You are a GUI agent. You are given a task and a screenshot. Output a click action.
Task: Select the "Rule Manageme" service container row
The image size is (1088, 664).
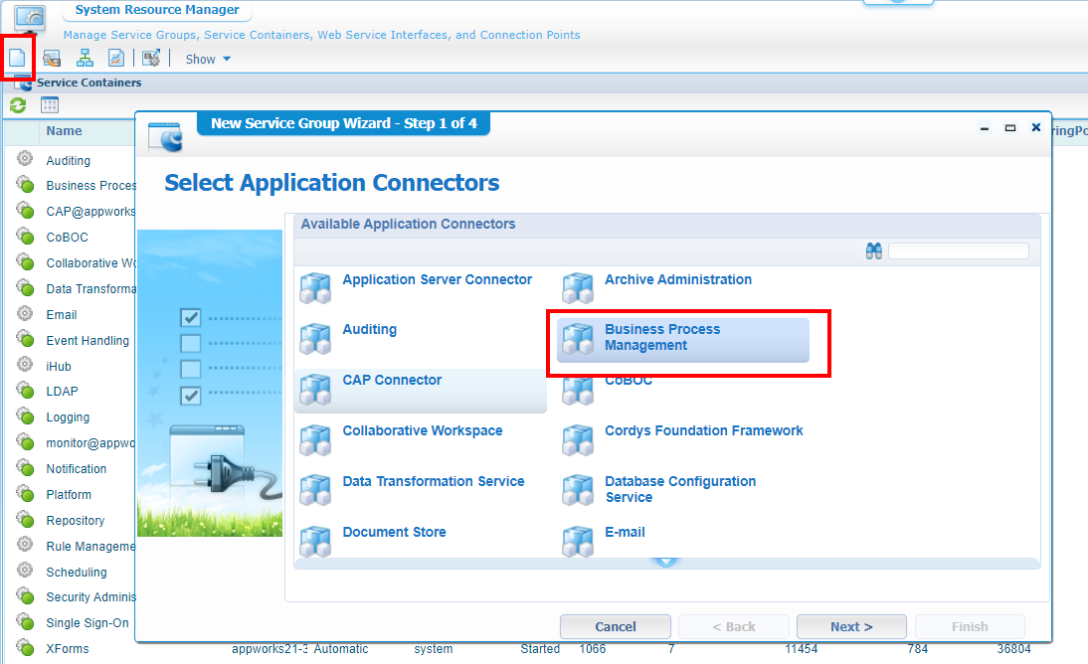[91, 546]
